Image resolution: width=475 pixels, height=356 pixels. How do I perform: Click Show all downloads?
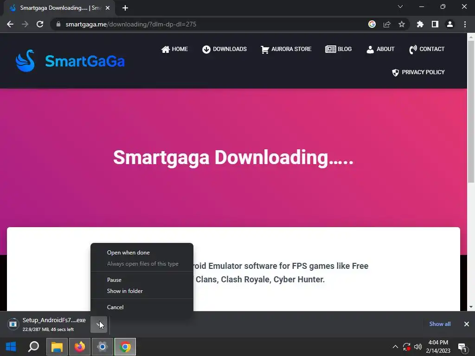click(x=440, y=324)
